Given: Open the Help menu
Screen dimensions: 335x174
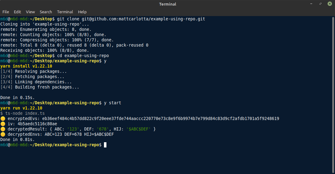Looking at the screenshot, I should point(82,12).
